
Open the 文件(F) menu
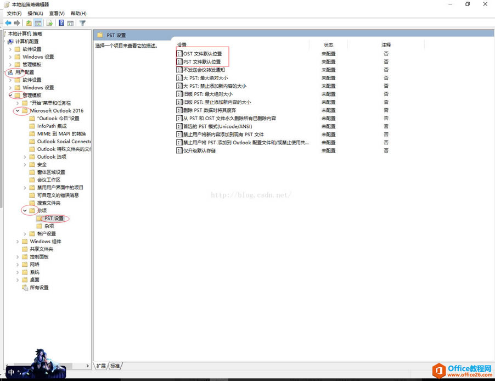pos(14,13)
